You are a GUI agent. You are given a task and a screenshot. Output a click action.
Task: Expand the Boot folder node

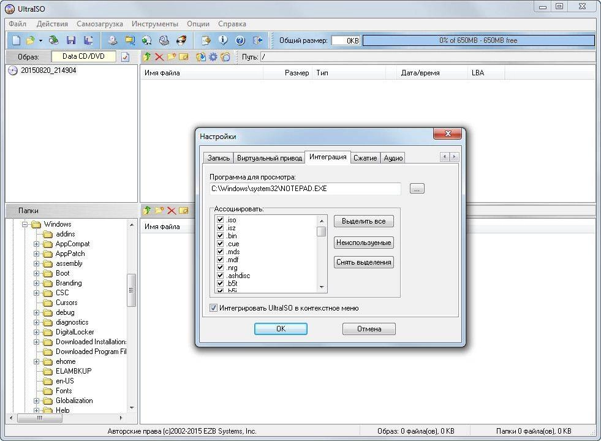pyautogui.click(x=36, y=274)
